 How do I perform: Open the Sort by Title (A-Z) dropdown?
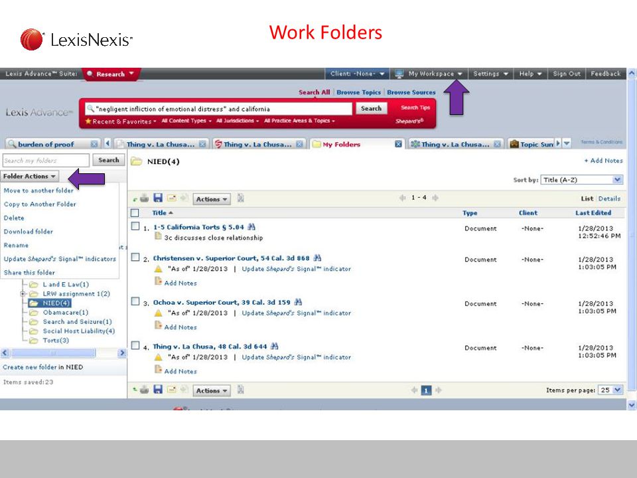[x=581, y=180]
